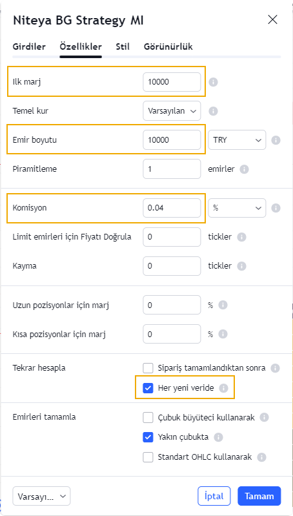Screen dimensions: 293x516
Task: Open the Komisyon percent type dropdown
Action: point(237,208)
